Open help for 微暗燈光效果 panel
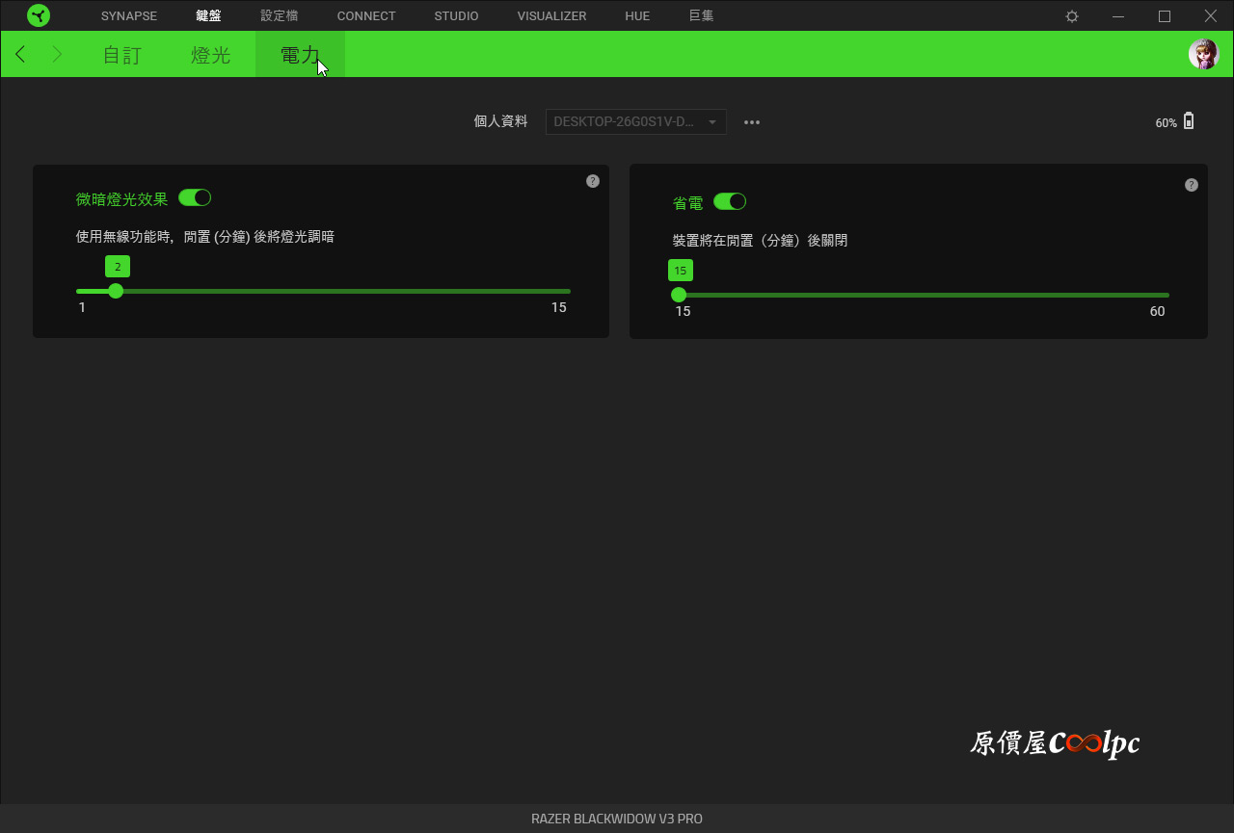This screenshot has width=1234, height=833. pos(593,181)
